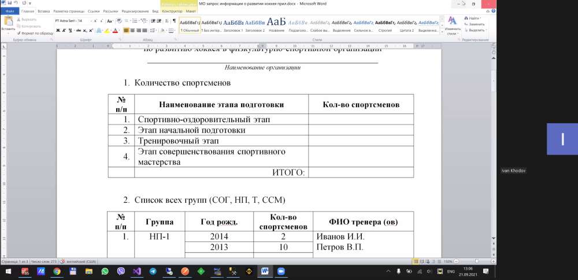Click the language indicator английский (США) in status bar
This screenshot has height=280, width=578.
coord(81,262)
